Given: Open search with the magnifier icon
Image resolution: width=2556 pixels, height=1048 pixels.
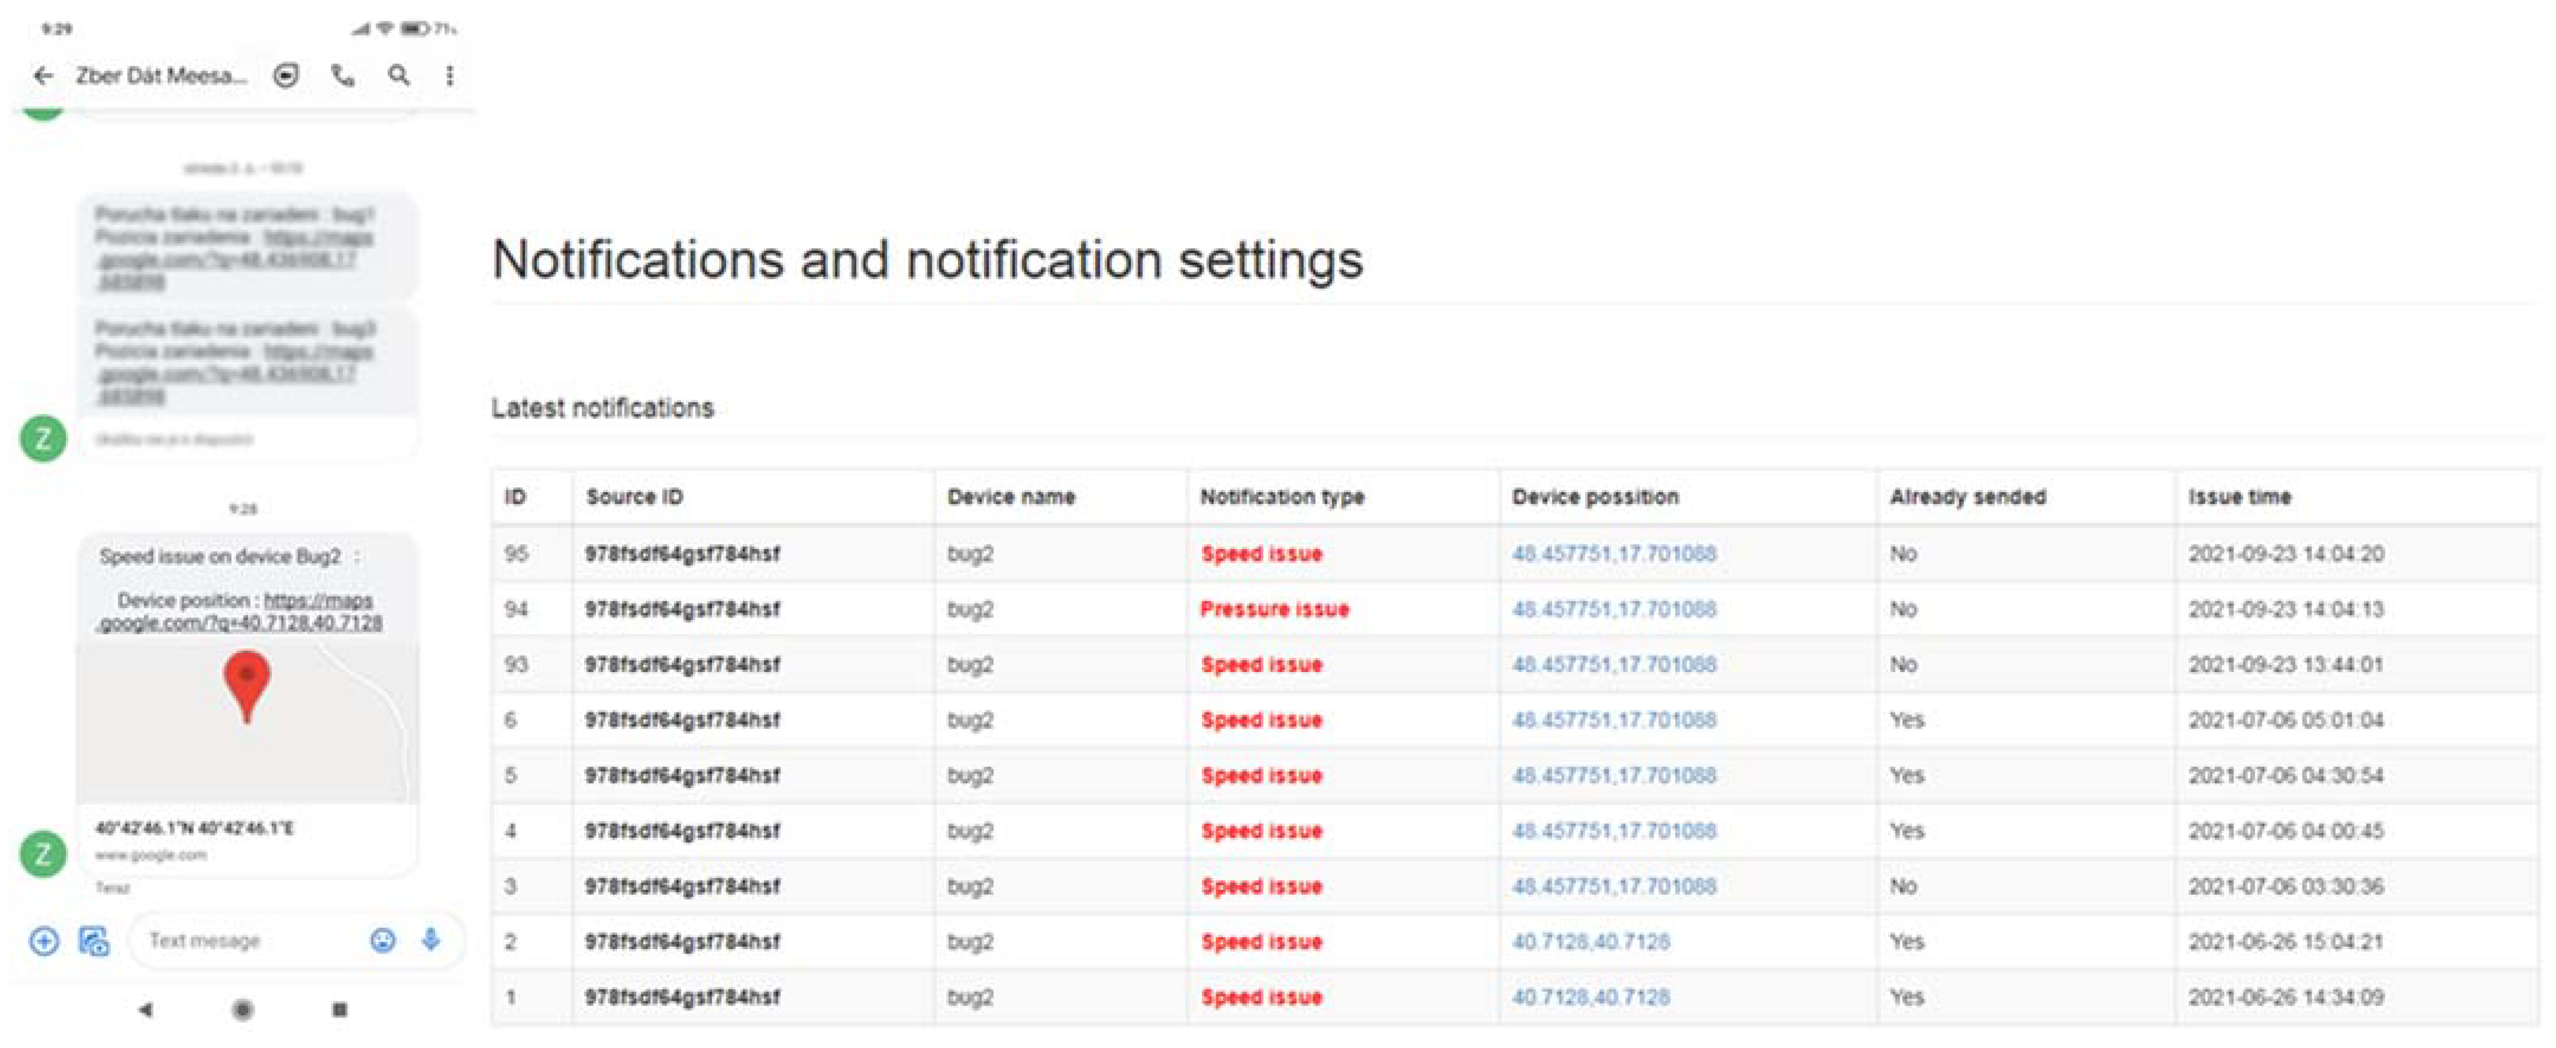Looking at the screenshot, I should [x=399, y=75].
